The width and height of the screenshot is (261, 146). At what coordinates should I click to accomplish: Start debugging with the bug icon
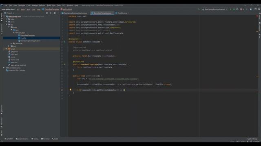[x=234, y=9]
